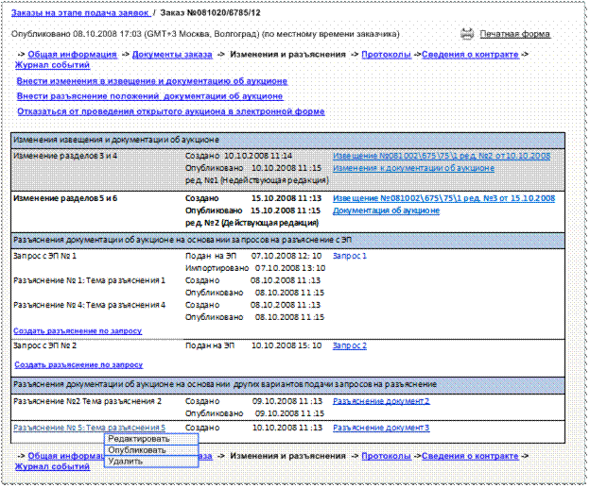
Task: Open the bottom Протоколы tab link
Action: click(x=386, y=456)
